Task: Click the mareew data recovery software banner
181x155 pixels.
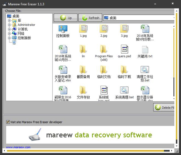Action: tap(90, 135)
